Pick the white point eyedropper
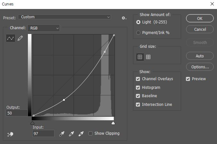The width and height of the screenshot is (217, 144). pyautogui.click(x=81, y=134)
